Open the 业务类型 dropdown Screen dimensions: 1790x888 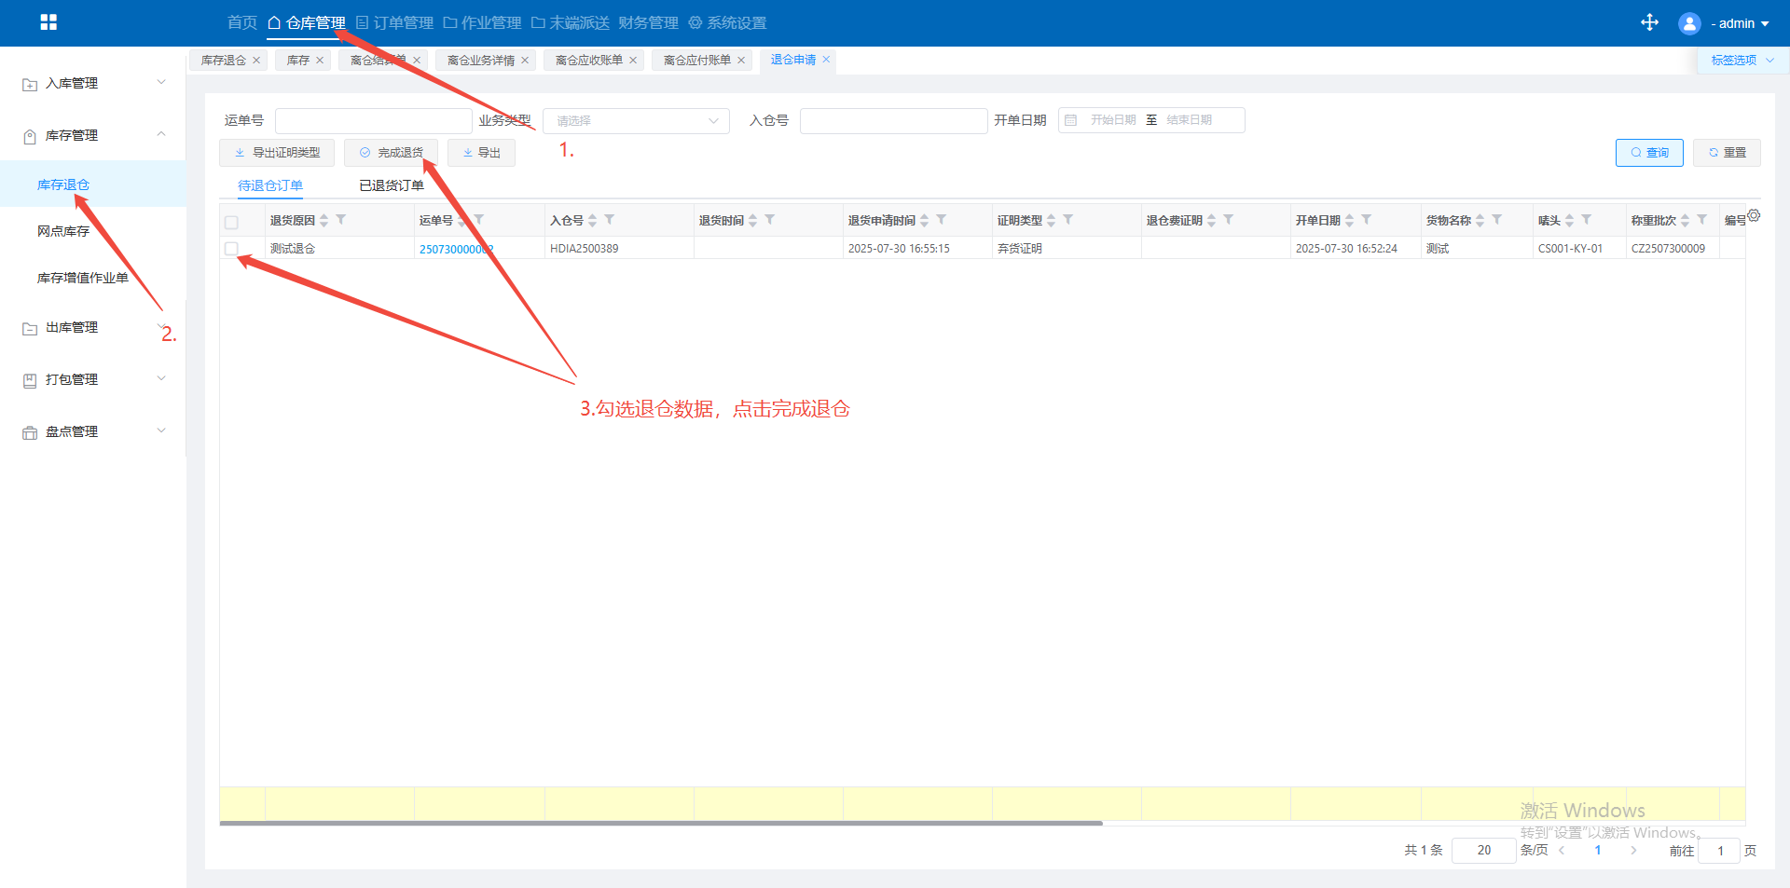[636, 121]
